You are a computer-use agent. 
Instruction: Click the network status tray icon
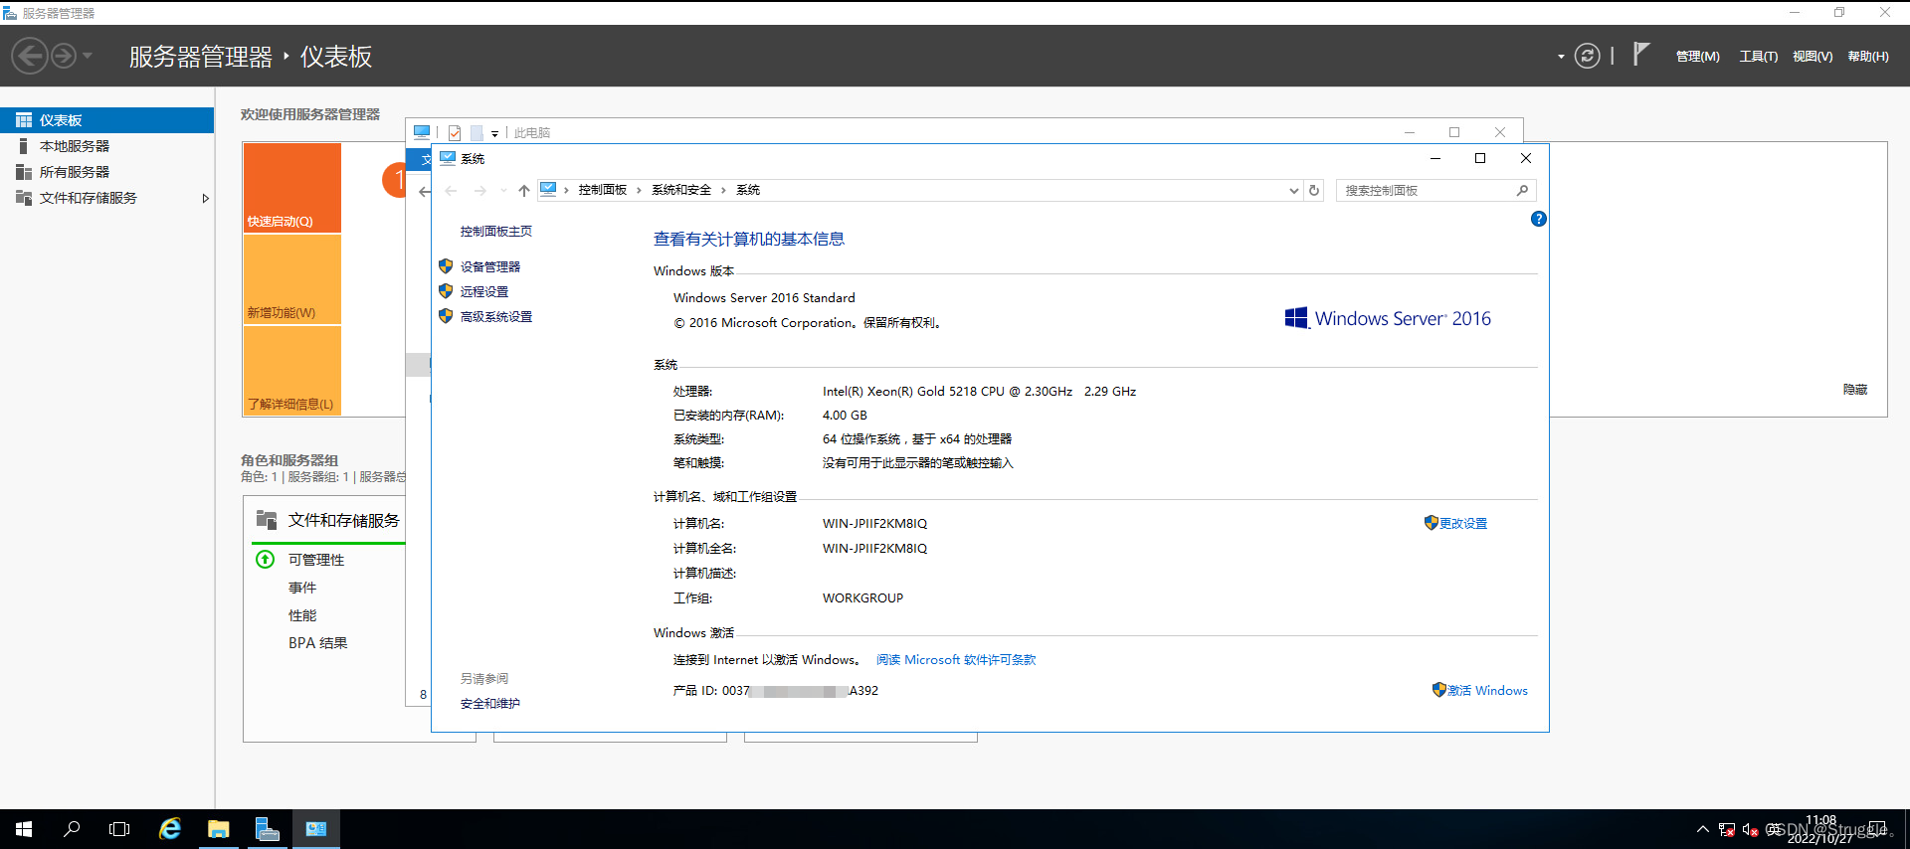[1727, 830]
